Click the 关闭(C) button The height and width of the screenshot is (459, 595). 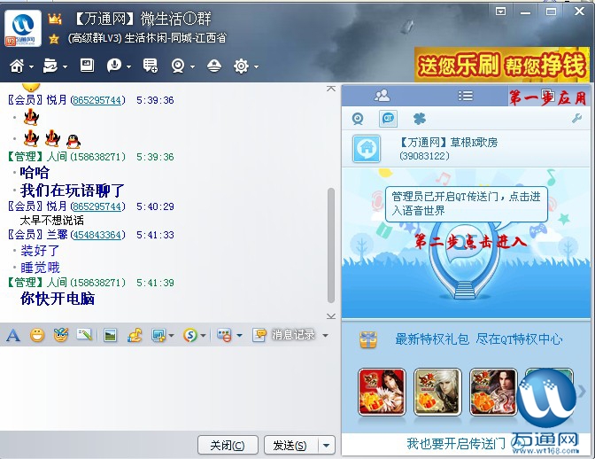pyautogui.click(x=228, y=445)
